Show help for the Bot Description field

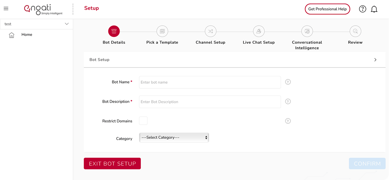tap(288, 101)
